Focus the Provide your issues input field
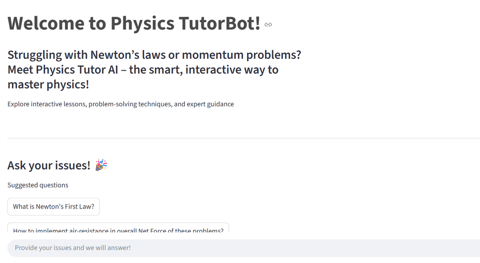Viewport: 480px width, 263px height. tap(240, 248)
